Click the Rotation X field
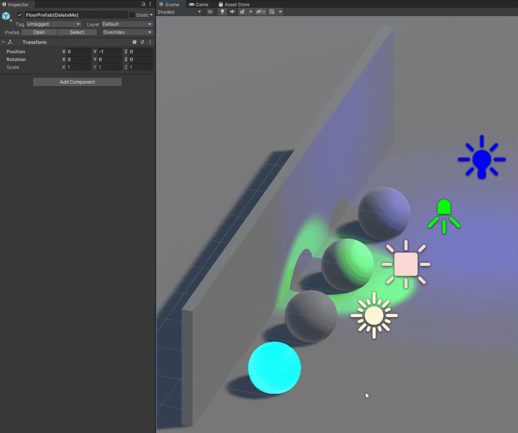 pos(79,59)
